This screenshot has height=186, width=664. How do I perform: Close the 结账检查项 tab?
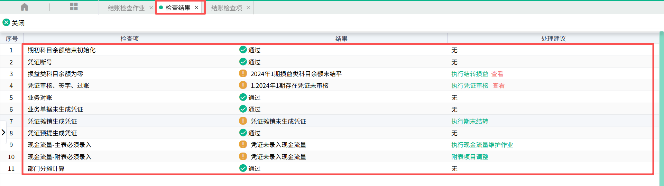[x=248, y=8]
